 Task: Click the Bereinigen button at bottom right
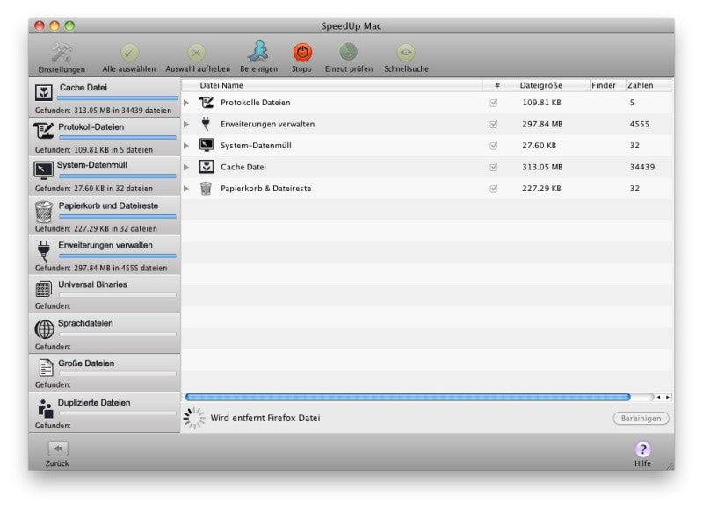tap(641, 418)
